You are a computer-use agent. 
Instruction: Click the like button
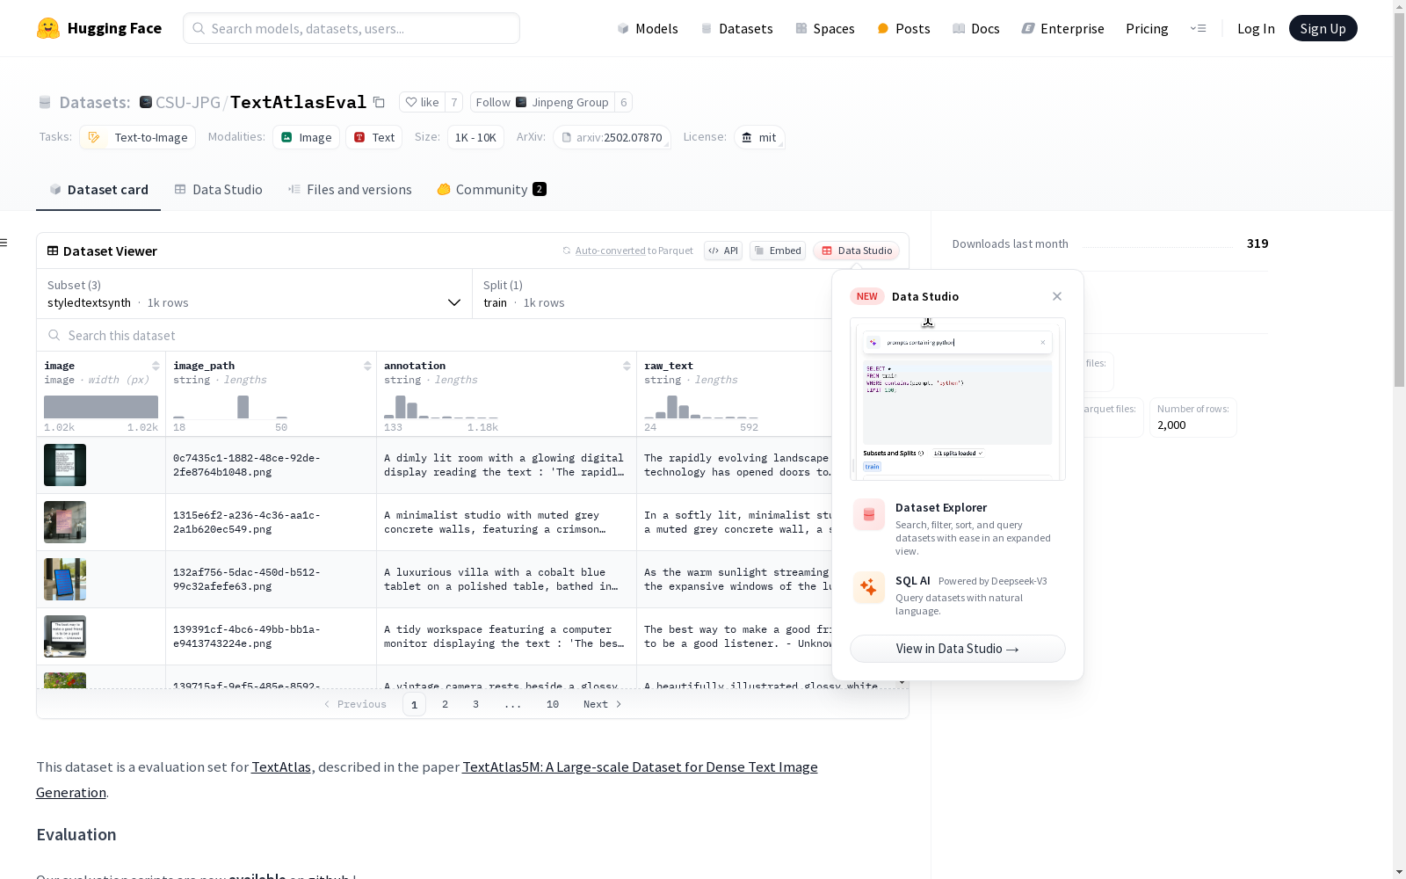[422, 102]
